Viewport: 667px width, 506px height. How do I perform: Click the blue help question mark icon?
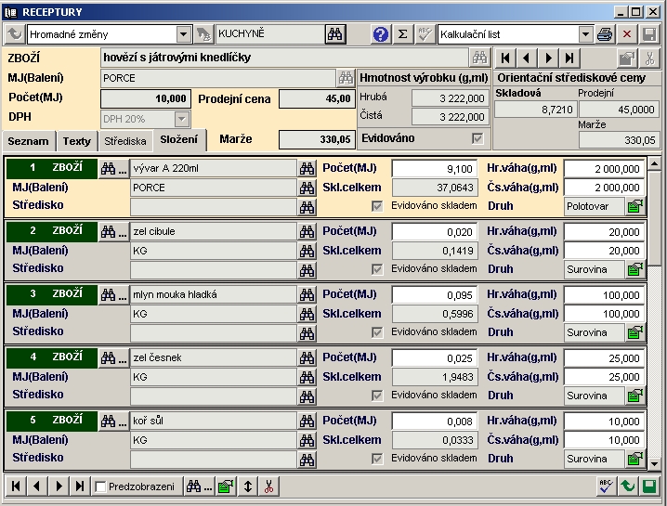tap(381, 34)
